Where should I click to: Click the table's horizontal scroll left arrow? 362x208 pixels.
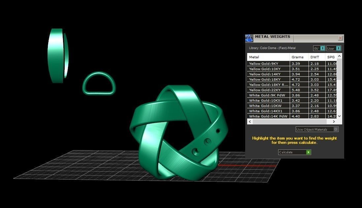(x=250, y=122)
